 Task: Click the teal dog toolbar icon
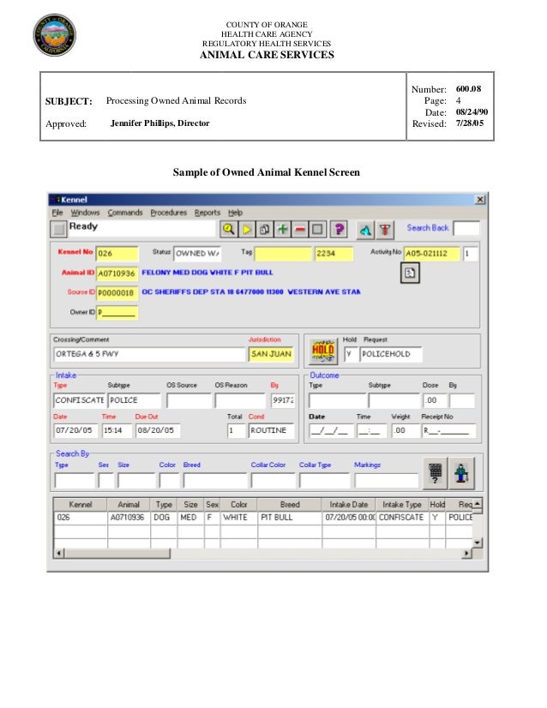pyautogui.click(x=365, y=231)
